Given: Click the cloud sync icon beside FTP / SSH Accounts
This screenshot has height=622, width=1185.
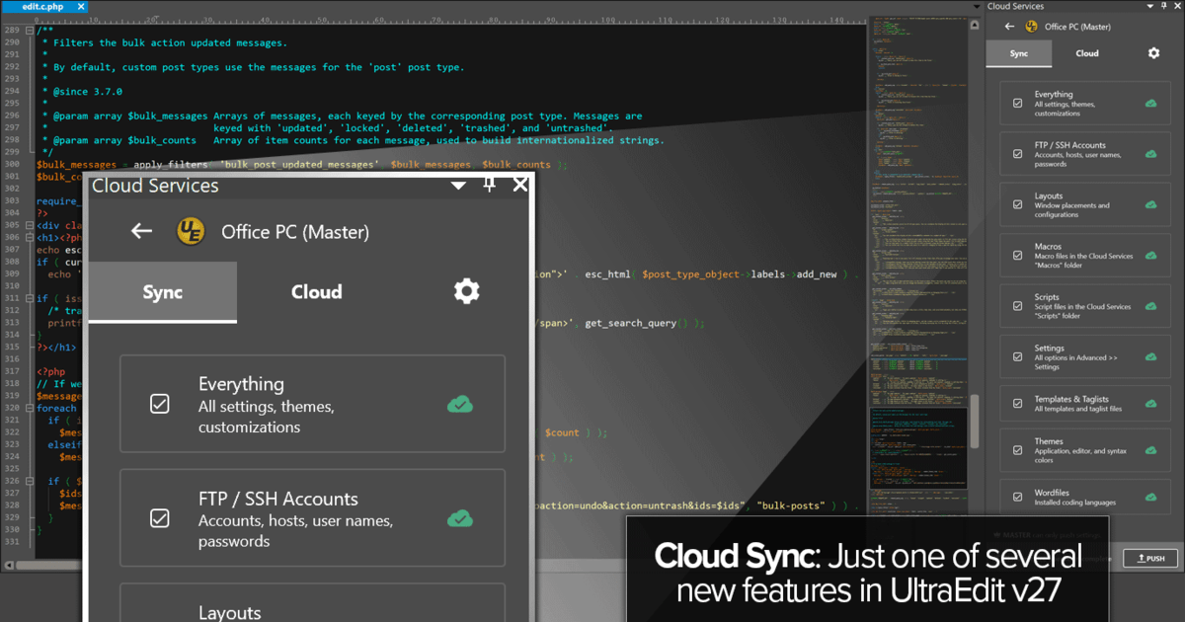Looking at the screenshot, I should 459,518.
